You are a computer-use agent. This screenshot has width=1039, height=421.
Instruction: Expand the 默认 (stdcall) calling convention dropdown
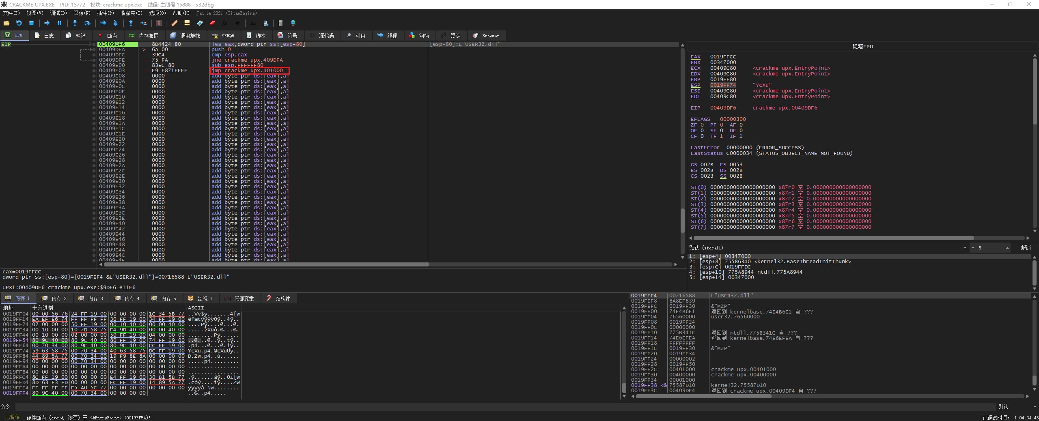click(x=964, y=248)
